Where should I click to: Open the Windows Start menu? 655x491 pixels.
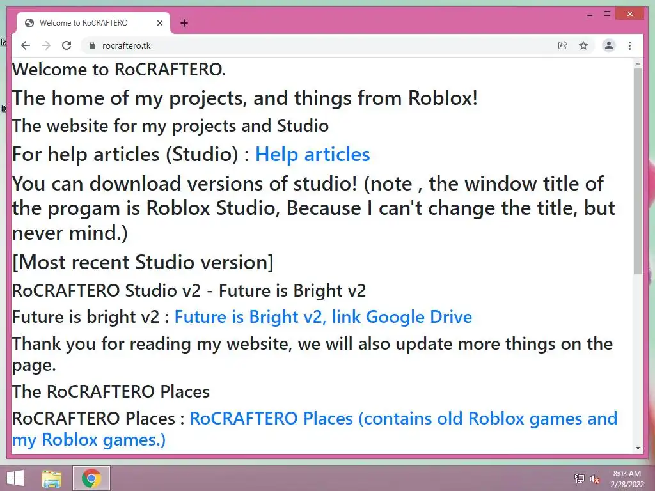point(15,478)
